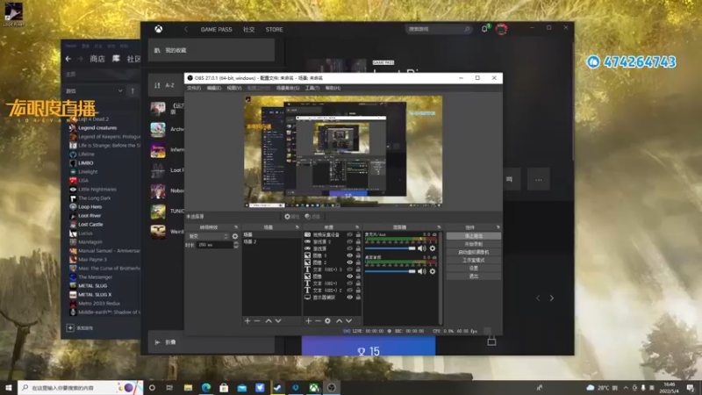Remove the selected source with minus icon
This screenshot has height=395, width=702.
[x=318, y=320]
